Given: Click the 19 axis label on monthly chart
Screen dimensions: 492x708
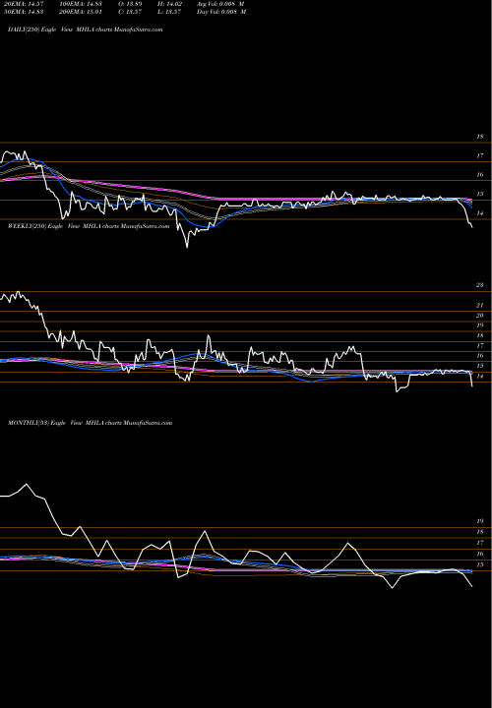Looking at the screenshot, I should point(480,520).
